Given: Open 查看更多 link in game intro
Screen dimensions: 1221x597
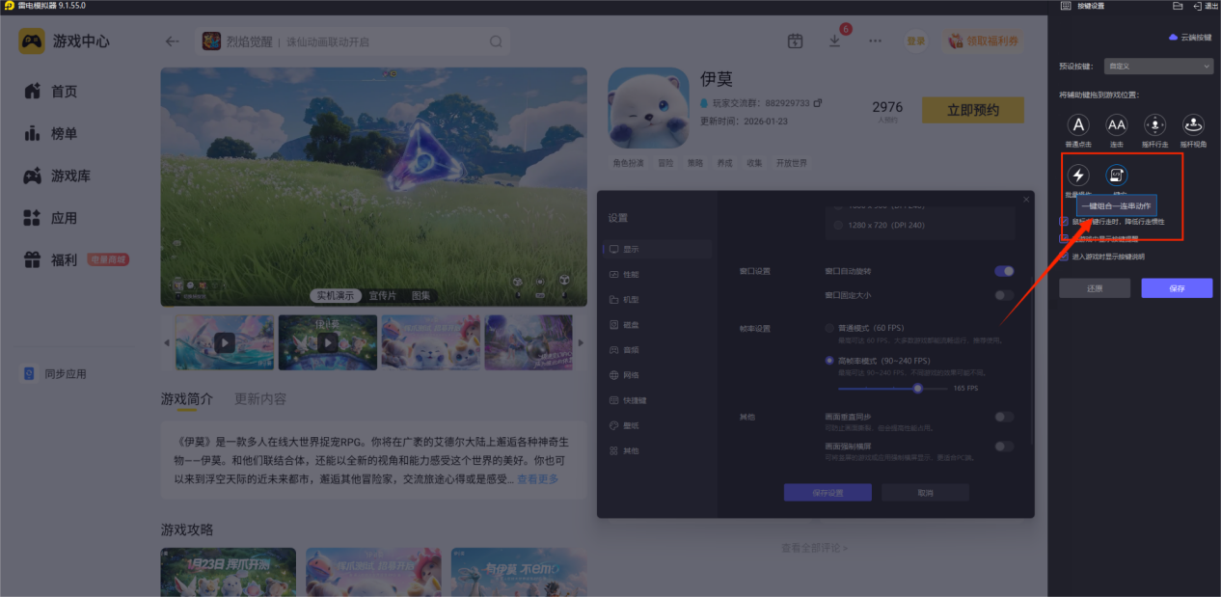Looking at the screenshot, I should 537,479.
